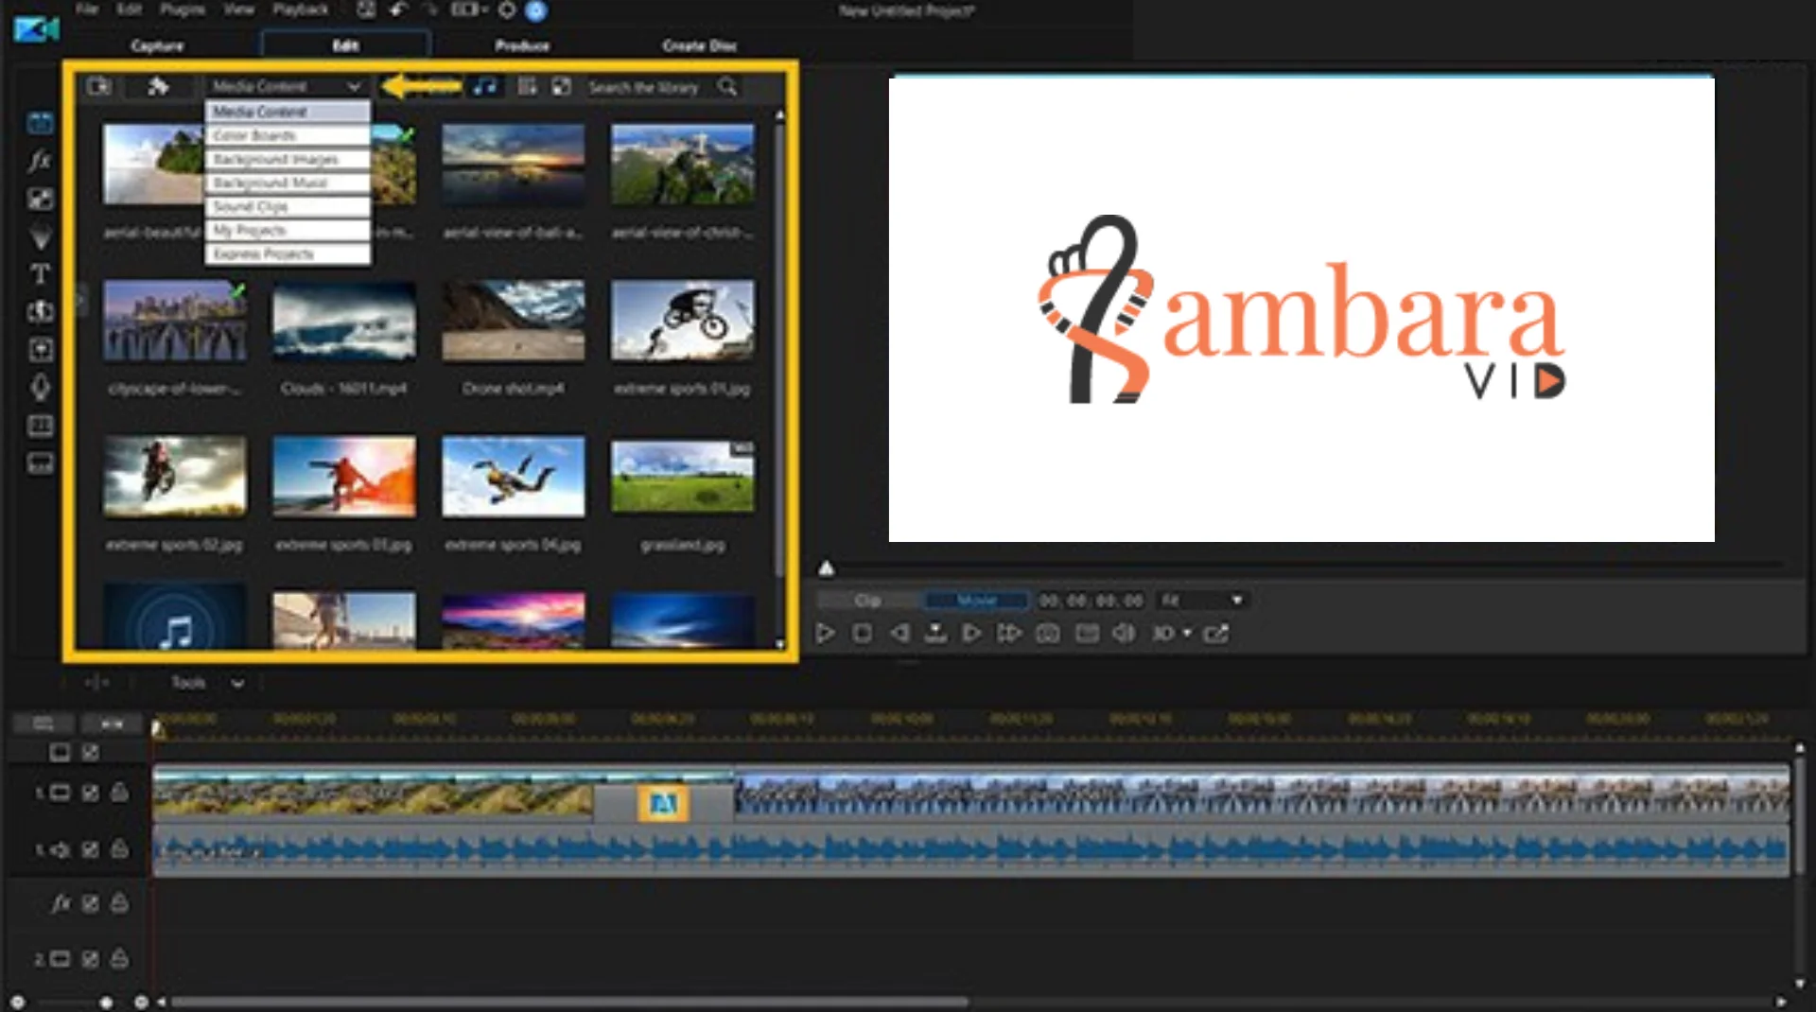Click the preview playhead slider handle

pyautogui.click(x=826, y=568)
